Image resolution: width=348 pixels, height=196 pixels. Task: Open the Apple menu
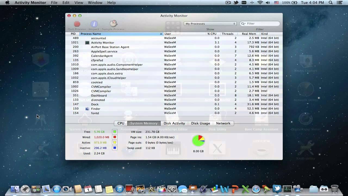coord(7,2)
